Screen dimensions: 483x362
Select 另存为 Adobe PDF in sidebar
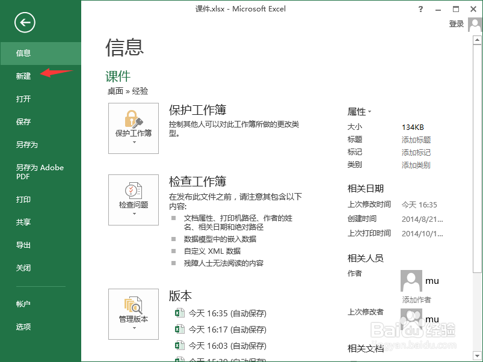[x=40, y=172]
